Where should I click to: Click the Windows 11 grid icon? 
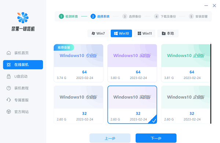pyautogui.click(x=139, y=33)
